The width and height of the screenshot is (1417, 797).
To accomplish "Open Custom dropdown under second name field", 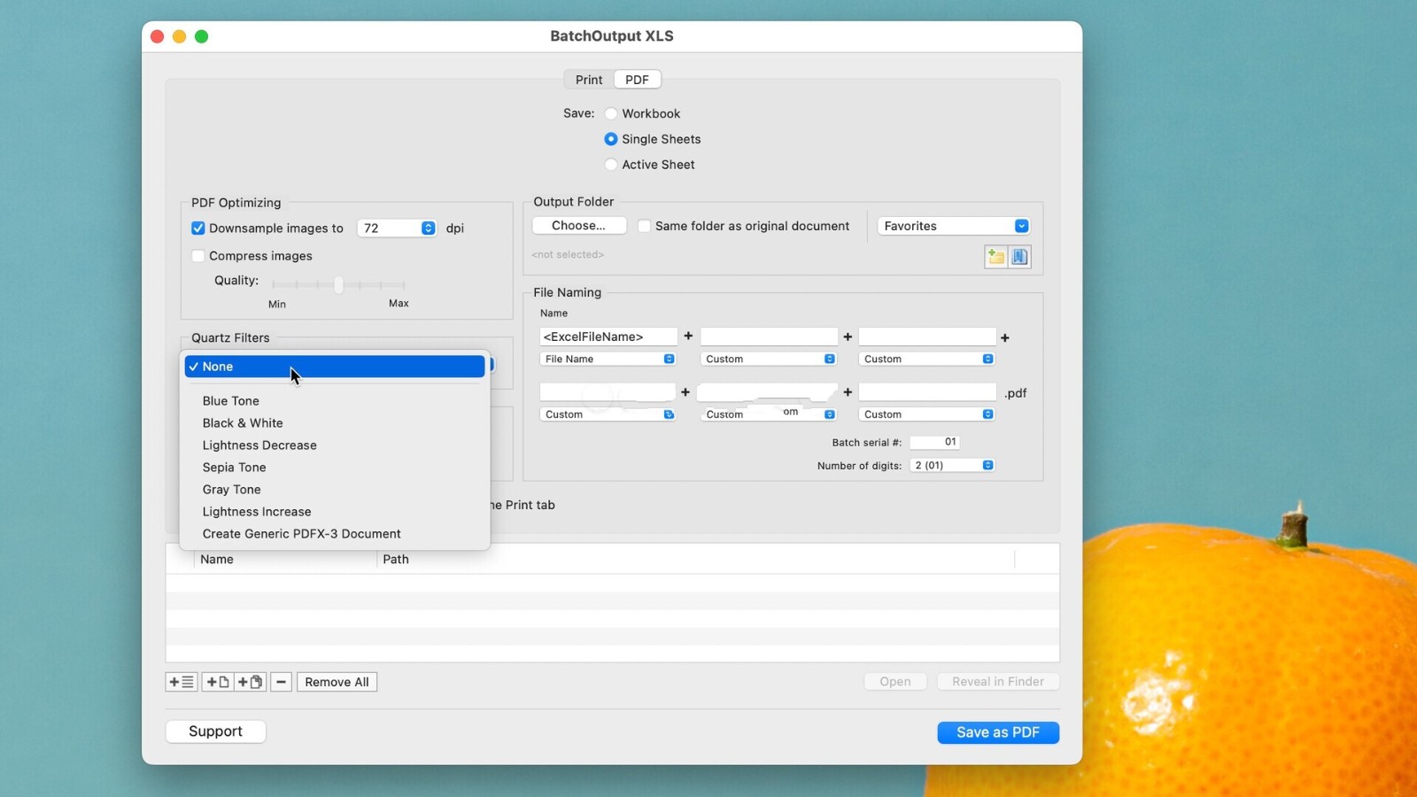I will (769, 359).
